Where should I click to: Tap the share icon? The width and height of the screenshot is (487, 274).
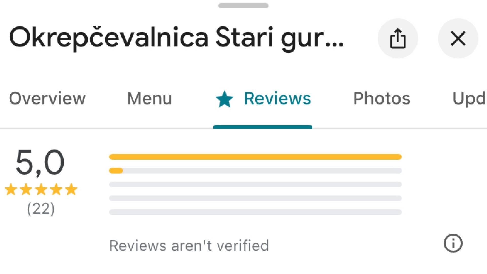[x=398, y=38]
